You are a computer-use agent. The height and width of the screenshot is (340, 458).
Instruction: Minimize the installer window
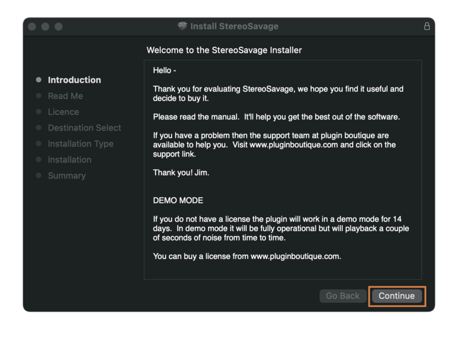[45, 27]
